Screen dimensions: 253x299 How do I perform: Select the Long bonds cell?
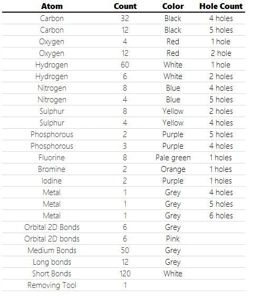(x=52, y=262)
